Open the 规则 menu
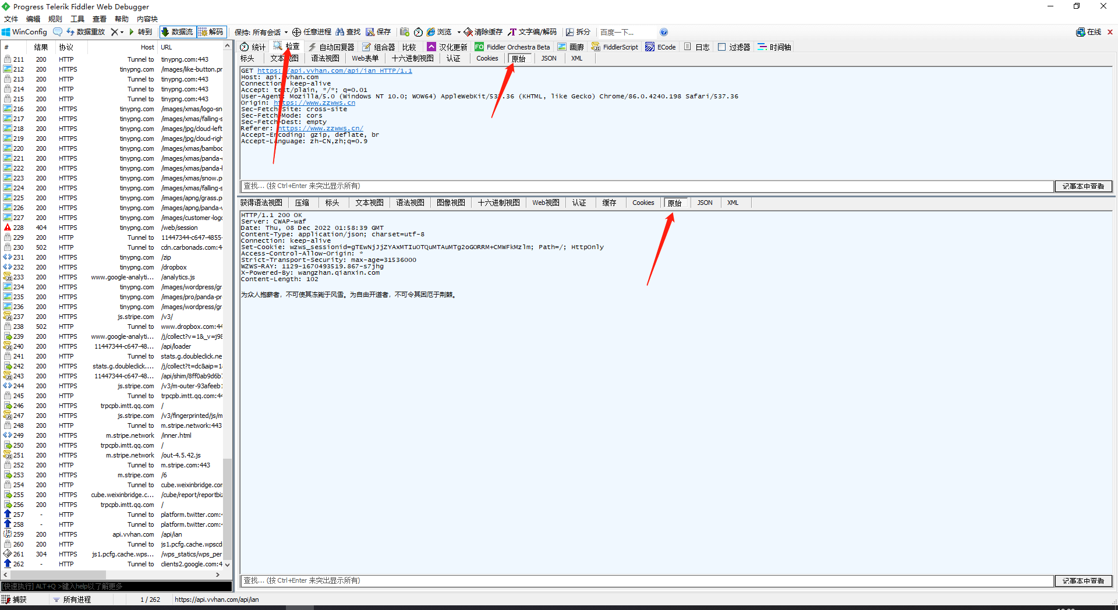Viewport: 1118px width, 610px height. click(x=55, y=19)
